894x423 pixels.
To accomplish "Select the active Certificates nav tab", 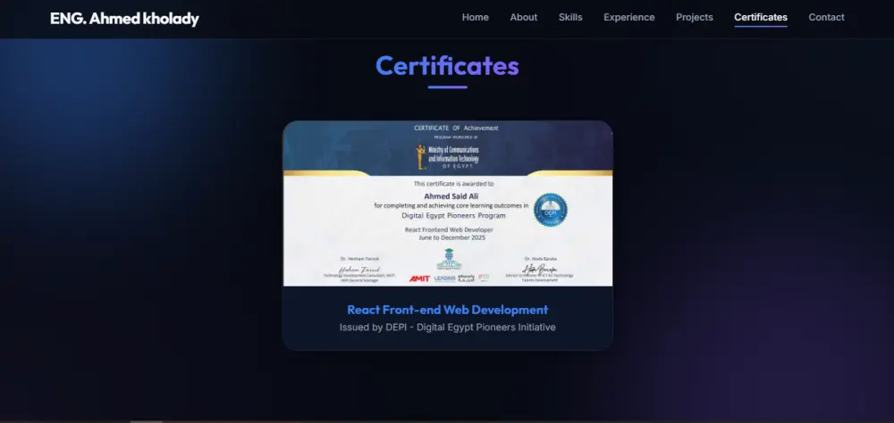I will point(761,17).
